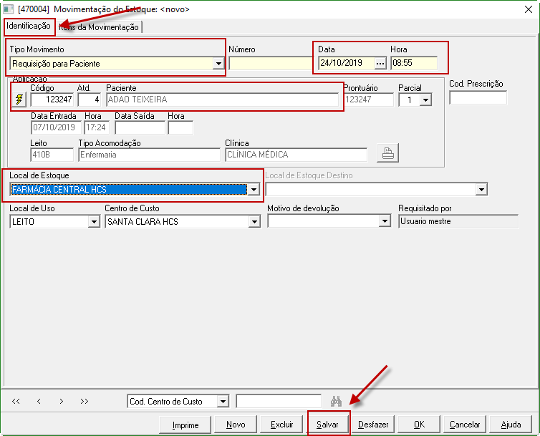Switch to the Identificação tab
This screenshot has width=540, height=436.
[29, 26]
